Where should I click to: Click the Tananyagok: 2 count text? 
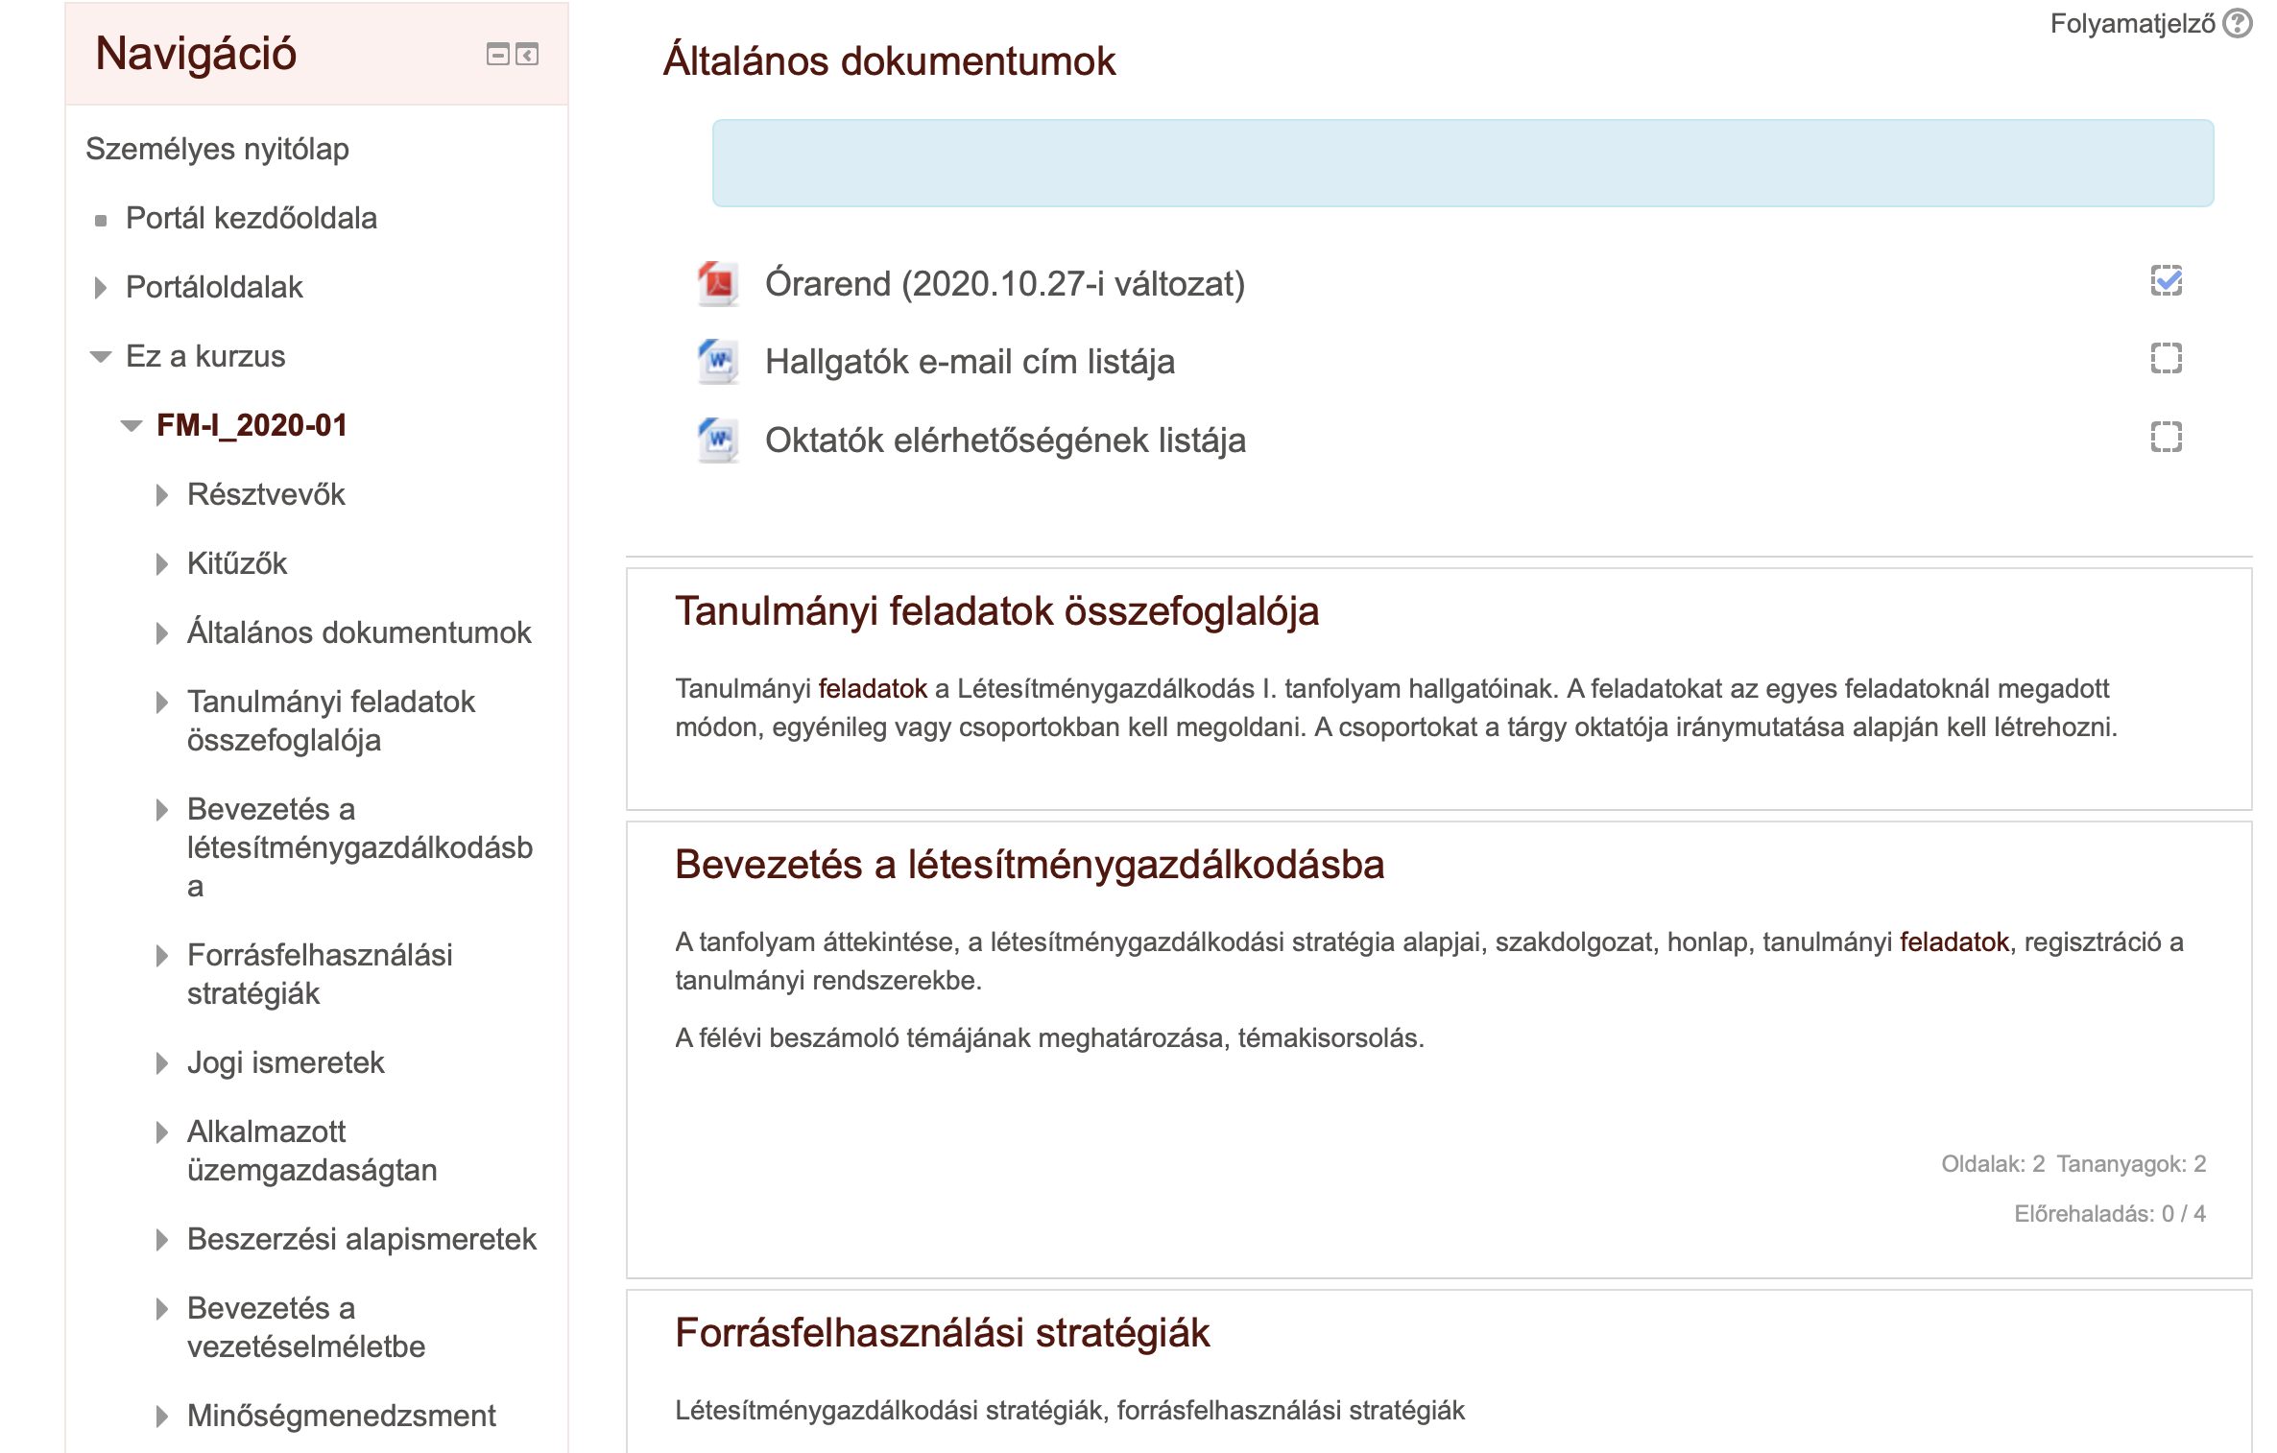pos(2131,1164)
